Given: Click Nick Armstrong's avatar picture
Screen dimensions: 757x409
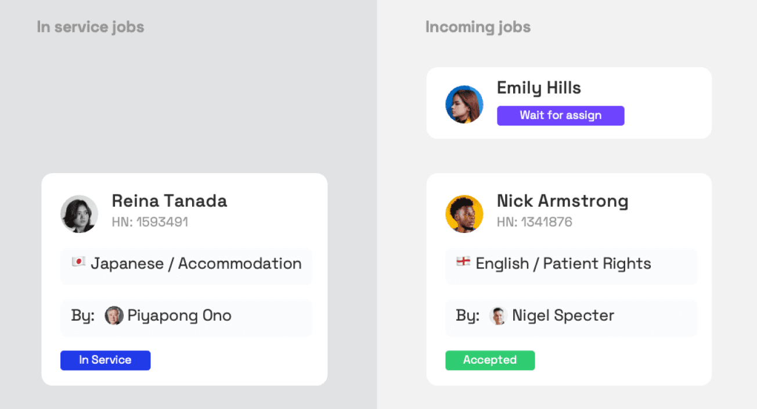Looking at the screenshot, I should pos(464,214).
